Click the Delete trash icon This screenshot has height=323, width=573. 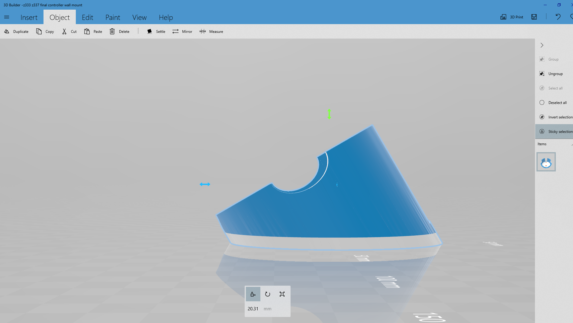point(112,31)
